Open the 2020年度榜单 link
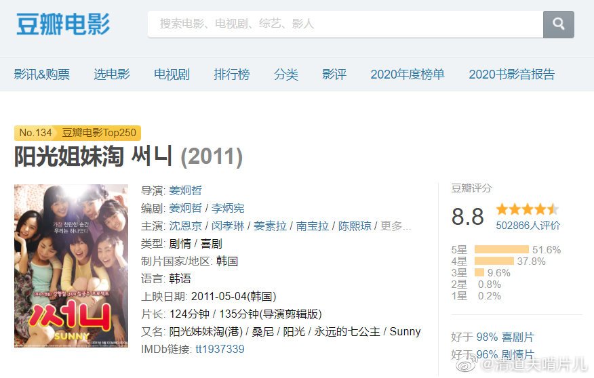This screenshot has height=378, width=594. click(x=408, y=74)
